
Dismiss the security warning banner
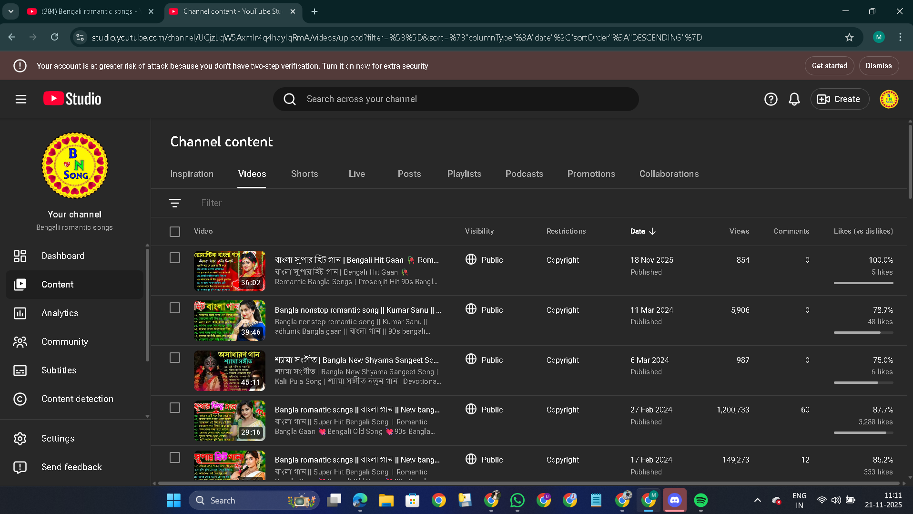pos(878,66)
